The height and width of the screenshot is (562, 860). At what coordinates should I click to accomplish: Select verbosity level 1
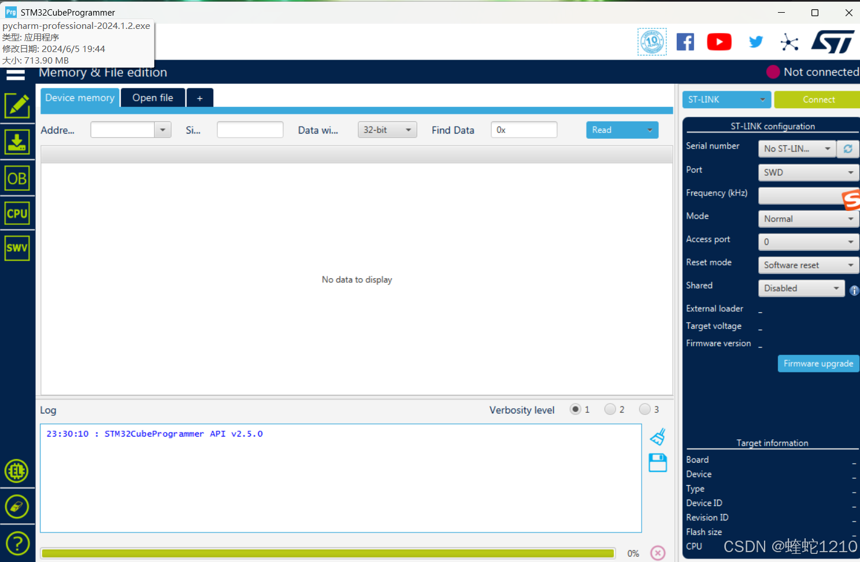point(575,409)
